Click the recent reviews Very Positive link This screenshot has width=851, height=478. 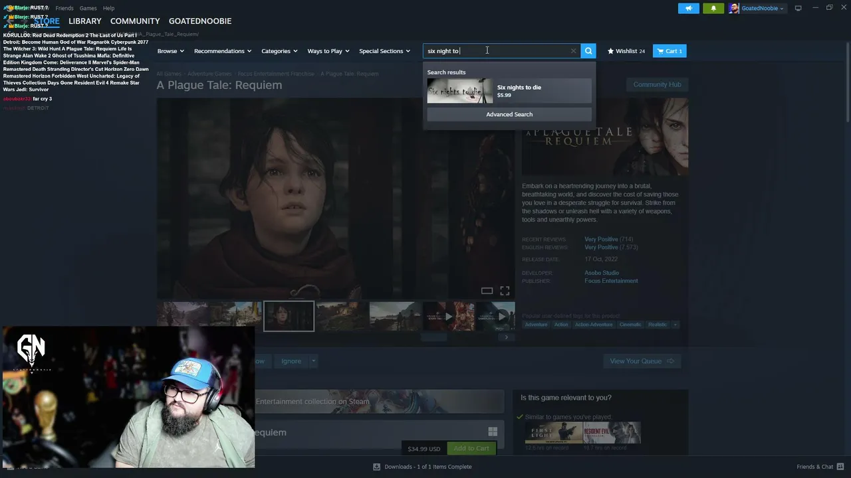pos(601,239)
